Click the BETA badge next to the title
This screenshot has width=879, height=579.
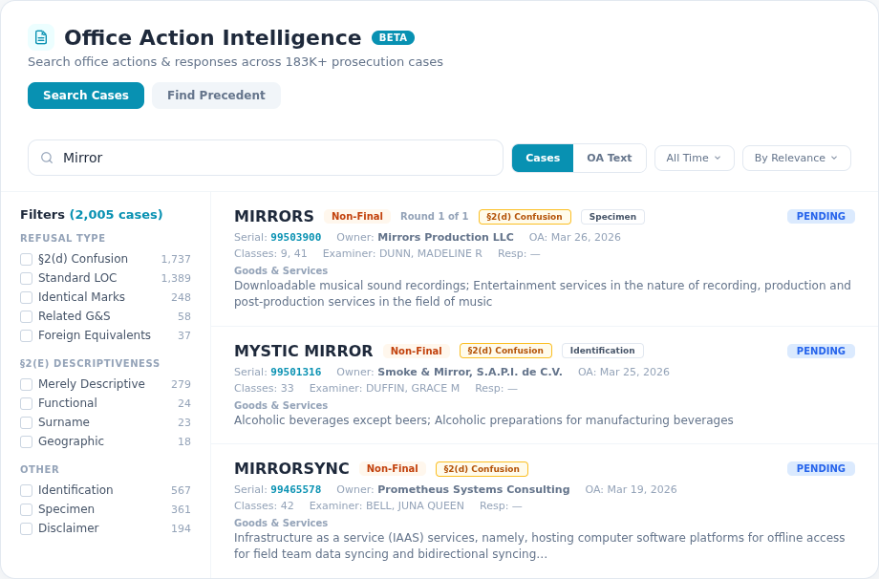tap(394, 38)
